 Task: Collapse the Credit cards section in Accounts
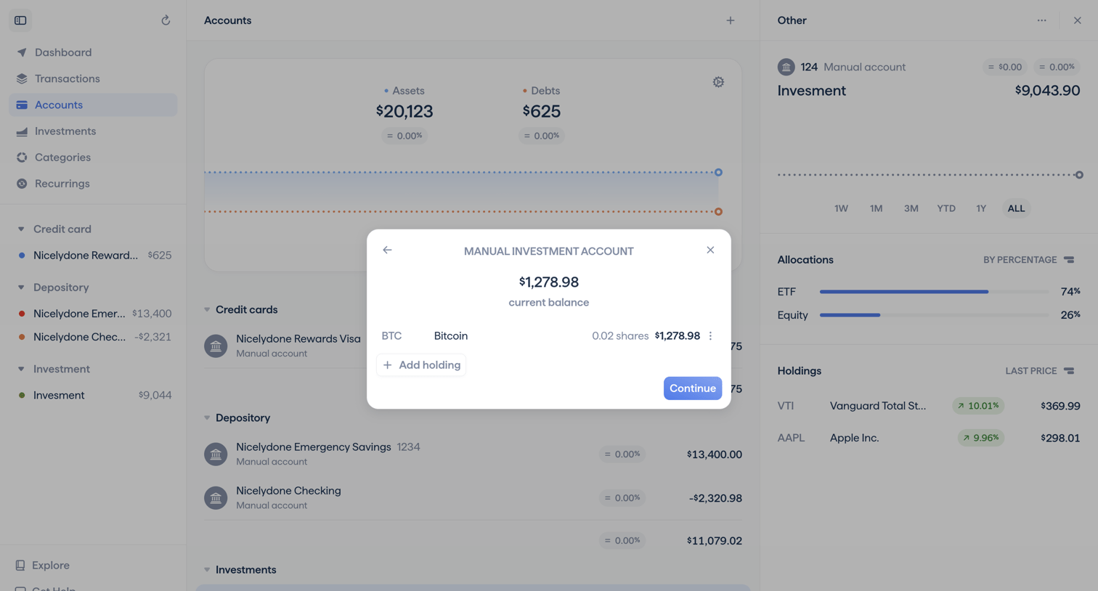[x=207, y=310]
